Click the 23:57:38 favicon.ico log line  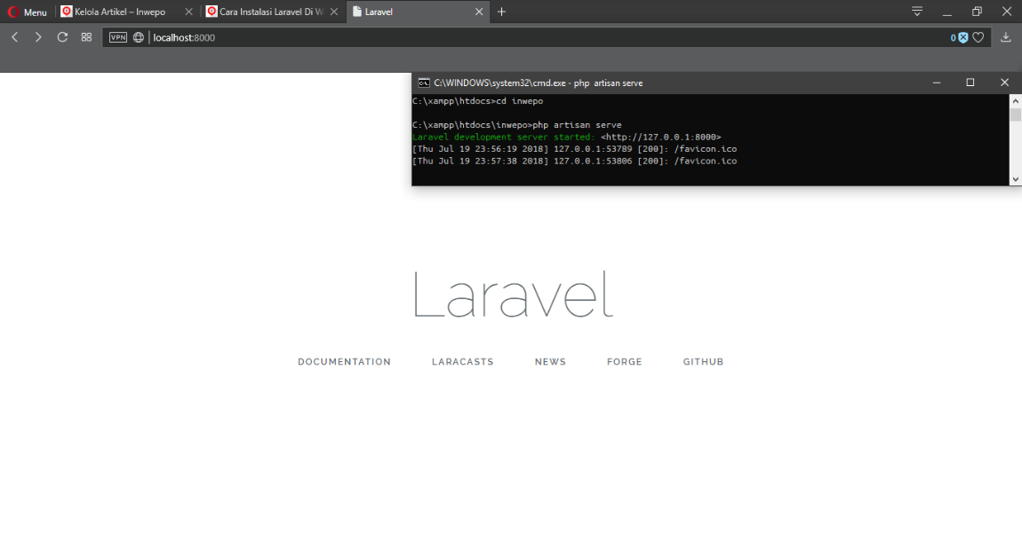pyautogui.click(x=574, y=161)
